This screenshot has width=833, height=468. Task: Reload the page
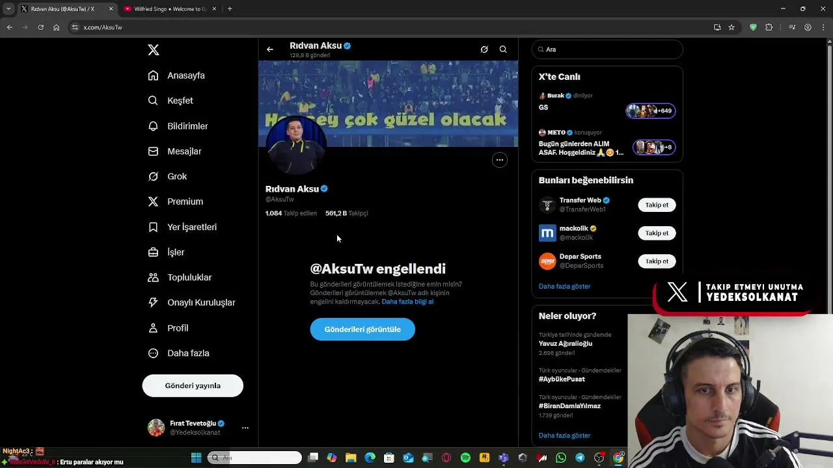40,27
